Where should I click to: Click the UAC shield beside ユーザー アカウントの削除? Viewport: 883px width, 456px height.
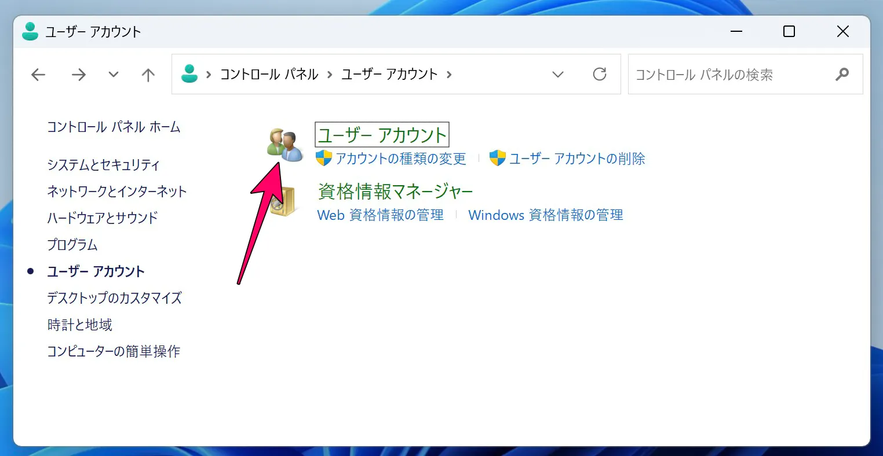pyautogui.click(x=499, y=159)
